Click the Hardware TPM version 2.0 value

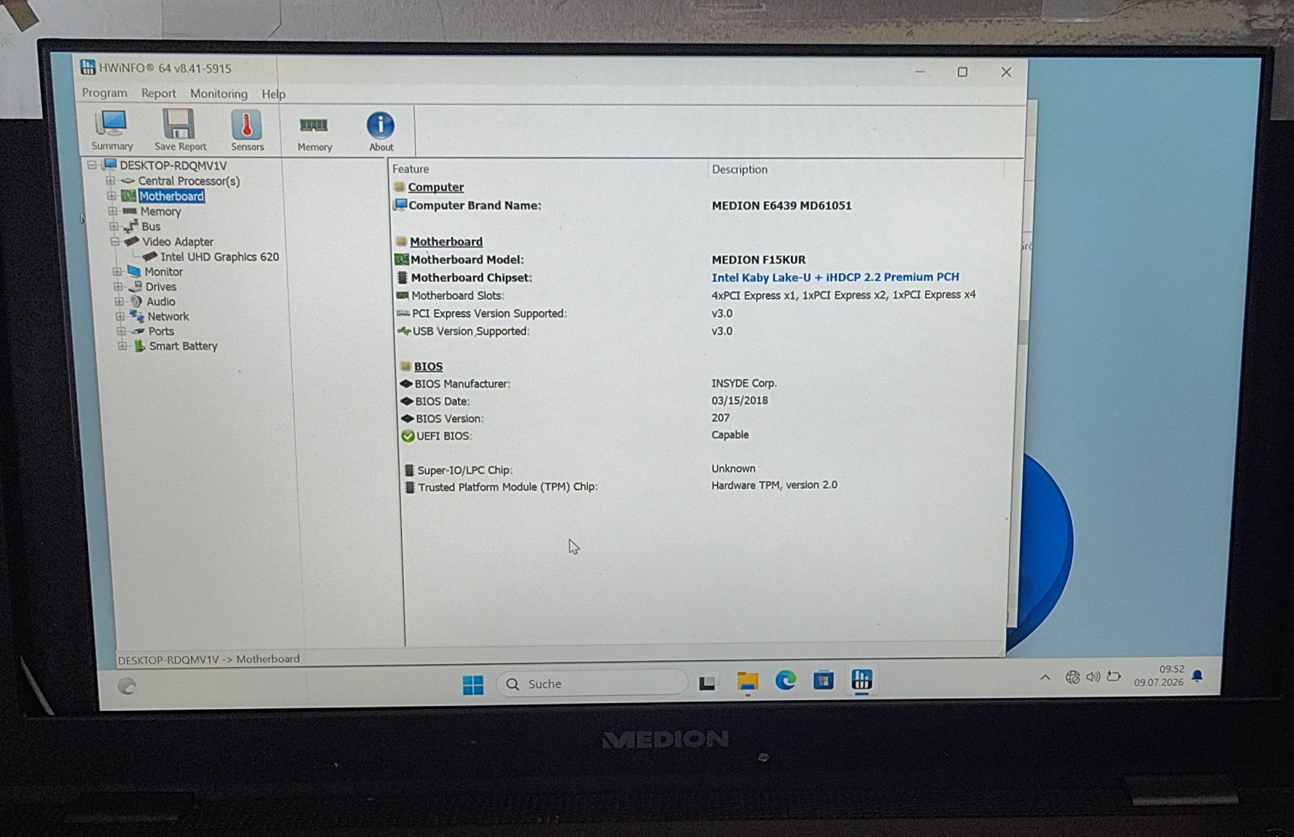tap(774, 485)
